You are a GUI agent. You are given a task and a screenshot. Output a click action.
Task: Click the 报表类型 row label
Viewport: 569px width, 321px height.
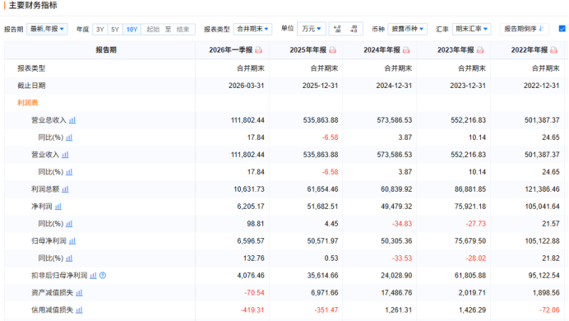coord(31,68)
